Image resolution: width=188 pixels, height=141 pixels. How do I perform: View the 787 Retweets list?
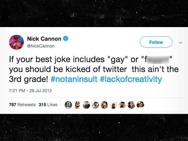22,105
